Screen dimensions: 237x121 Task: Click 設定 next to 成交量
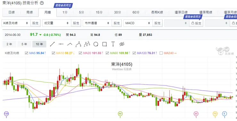(x=76, y=23)
